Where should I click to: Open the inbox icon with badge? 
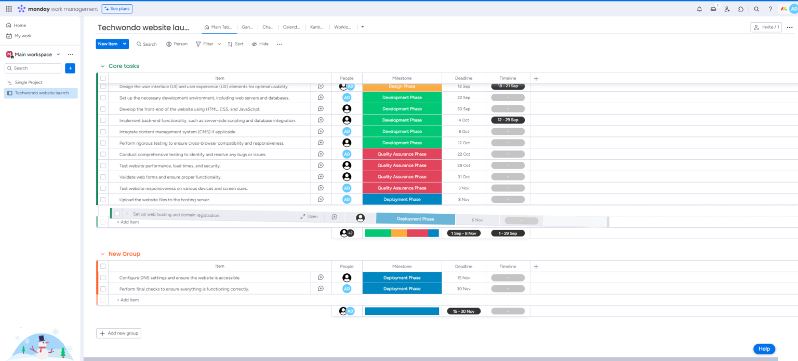coord(713,8)
